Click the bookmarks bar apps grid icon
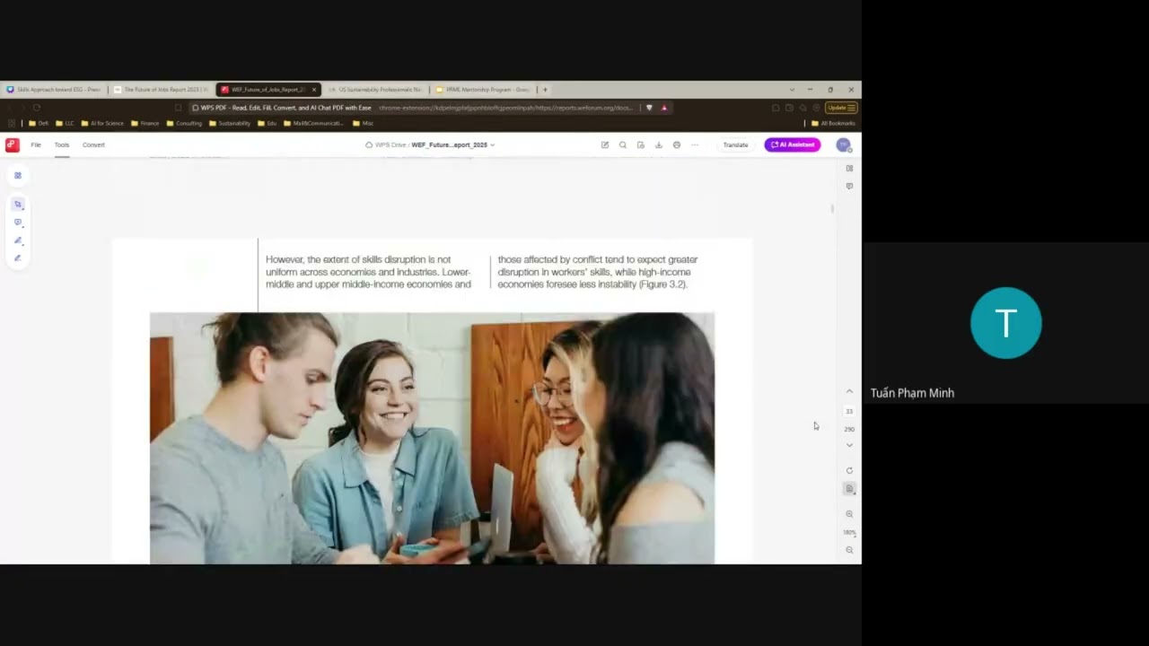 [12, 123]
